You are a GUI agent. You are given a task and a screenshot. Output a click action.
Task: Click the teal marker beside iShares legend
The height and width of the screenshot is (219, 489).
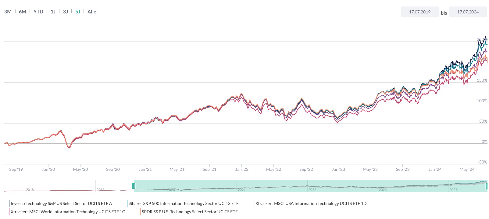(x=127, y=203)
